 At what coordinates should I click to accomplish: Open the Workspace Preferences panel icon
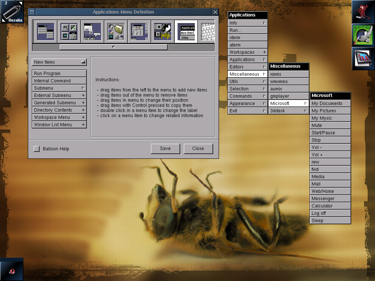[139, 31]
